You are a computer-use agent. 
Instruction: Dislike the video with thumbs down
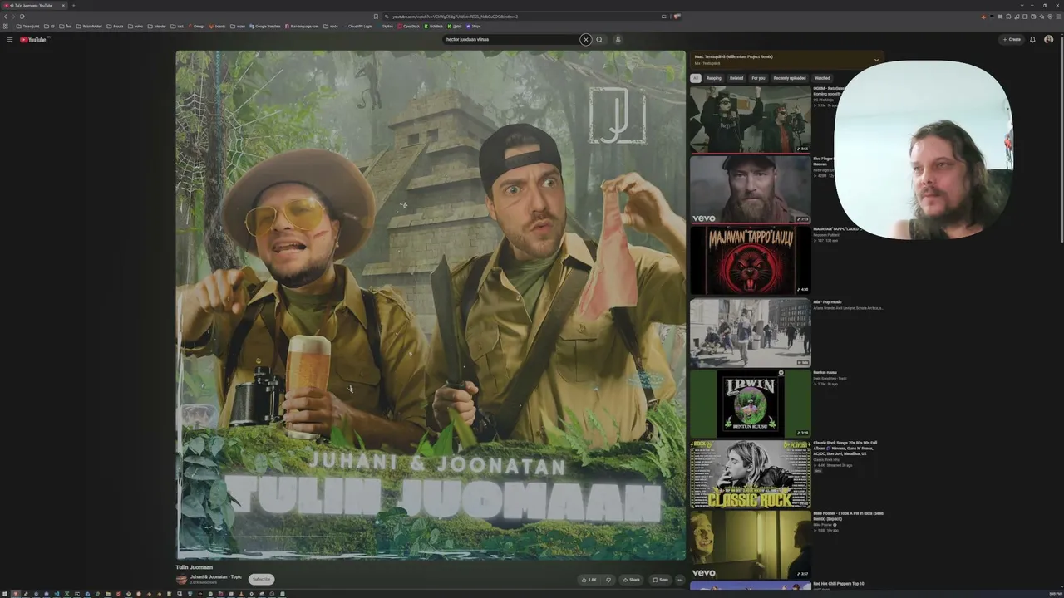point(608,580)
